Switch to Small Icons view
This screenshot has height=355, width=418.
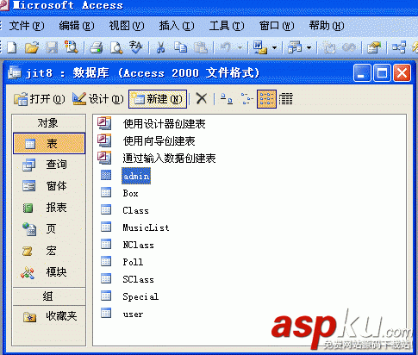click(x=246, y=99)
